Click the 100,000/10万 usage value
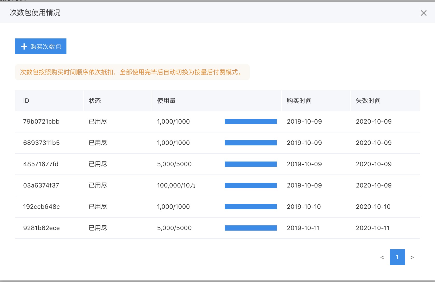This screenshot has height=282, width=435. point(176,185)
